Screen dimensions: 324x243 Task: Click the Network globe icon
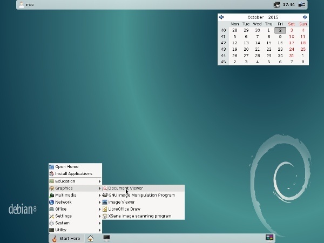[52, 202]
